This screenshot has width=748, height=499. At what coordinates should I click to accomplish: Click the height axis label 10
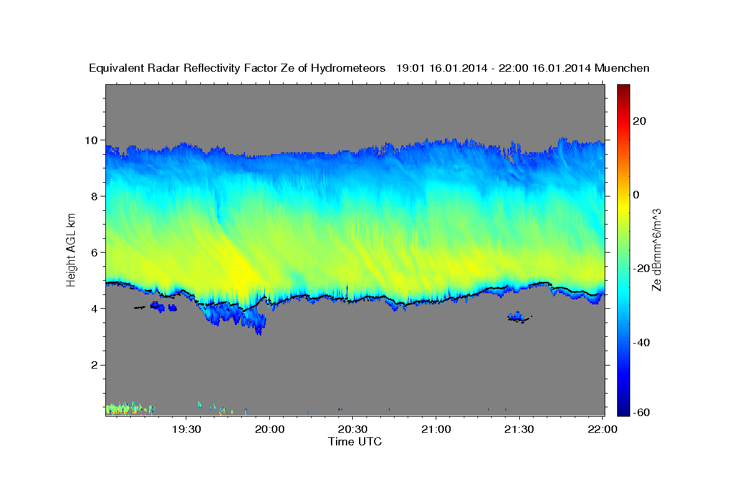[92, 140]
